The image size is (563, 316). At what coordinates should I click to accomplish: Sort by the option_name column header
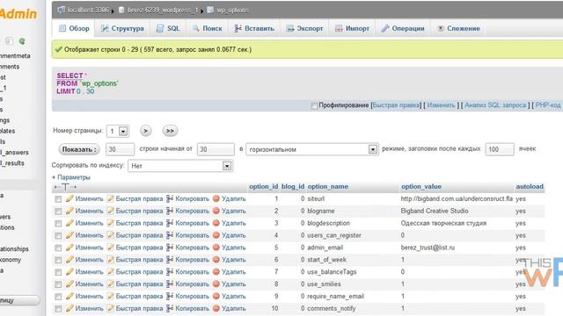[x=328, y=186]
